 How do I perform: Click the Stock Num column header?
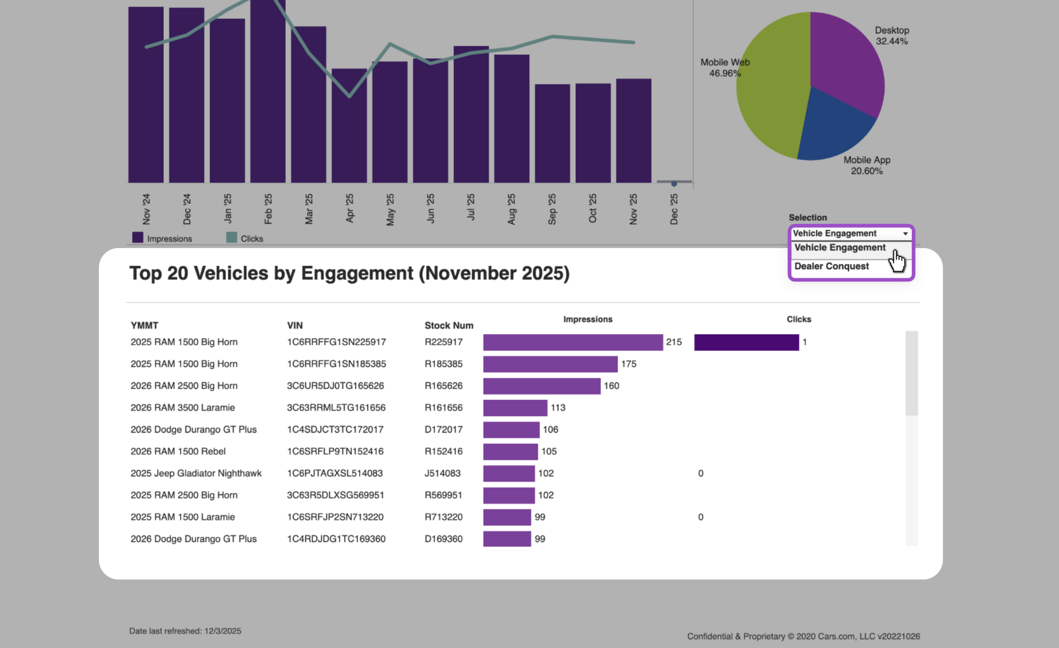[449, 325]
